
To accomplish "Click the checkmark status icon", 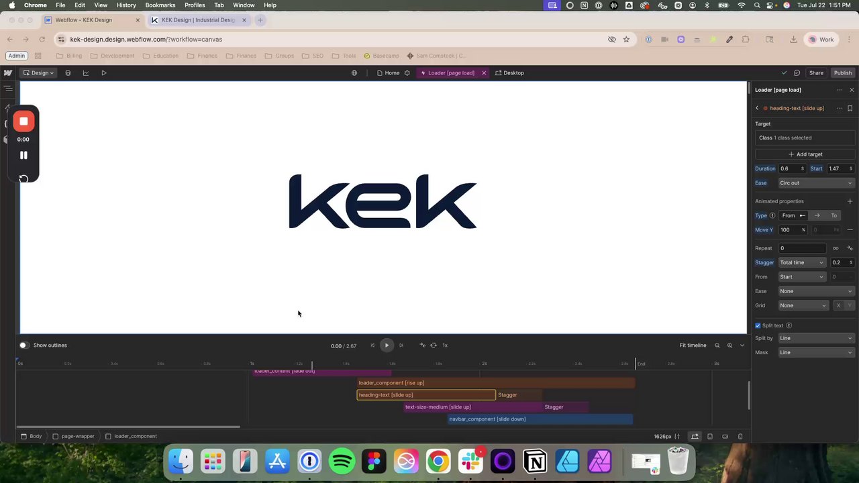I will click(784, 72).
